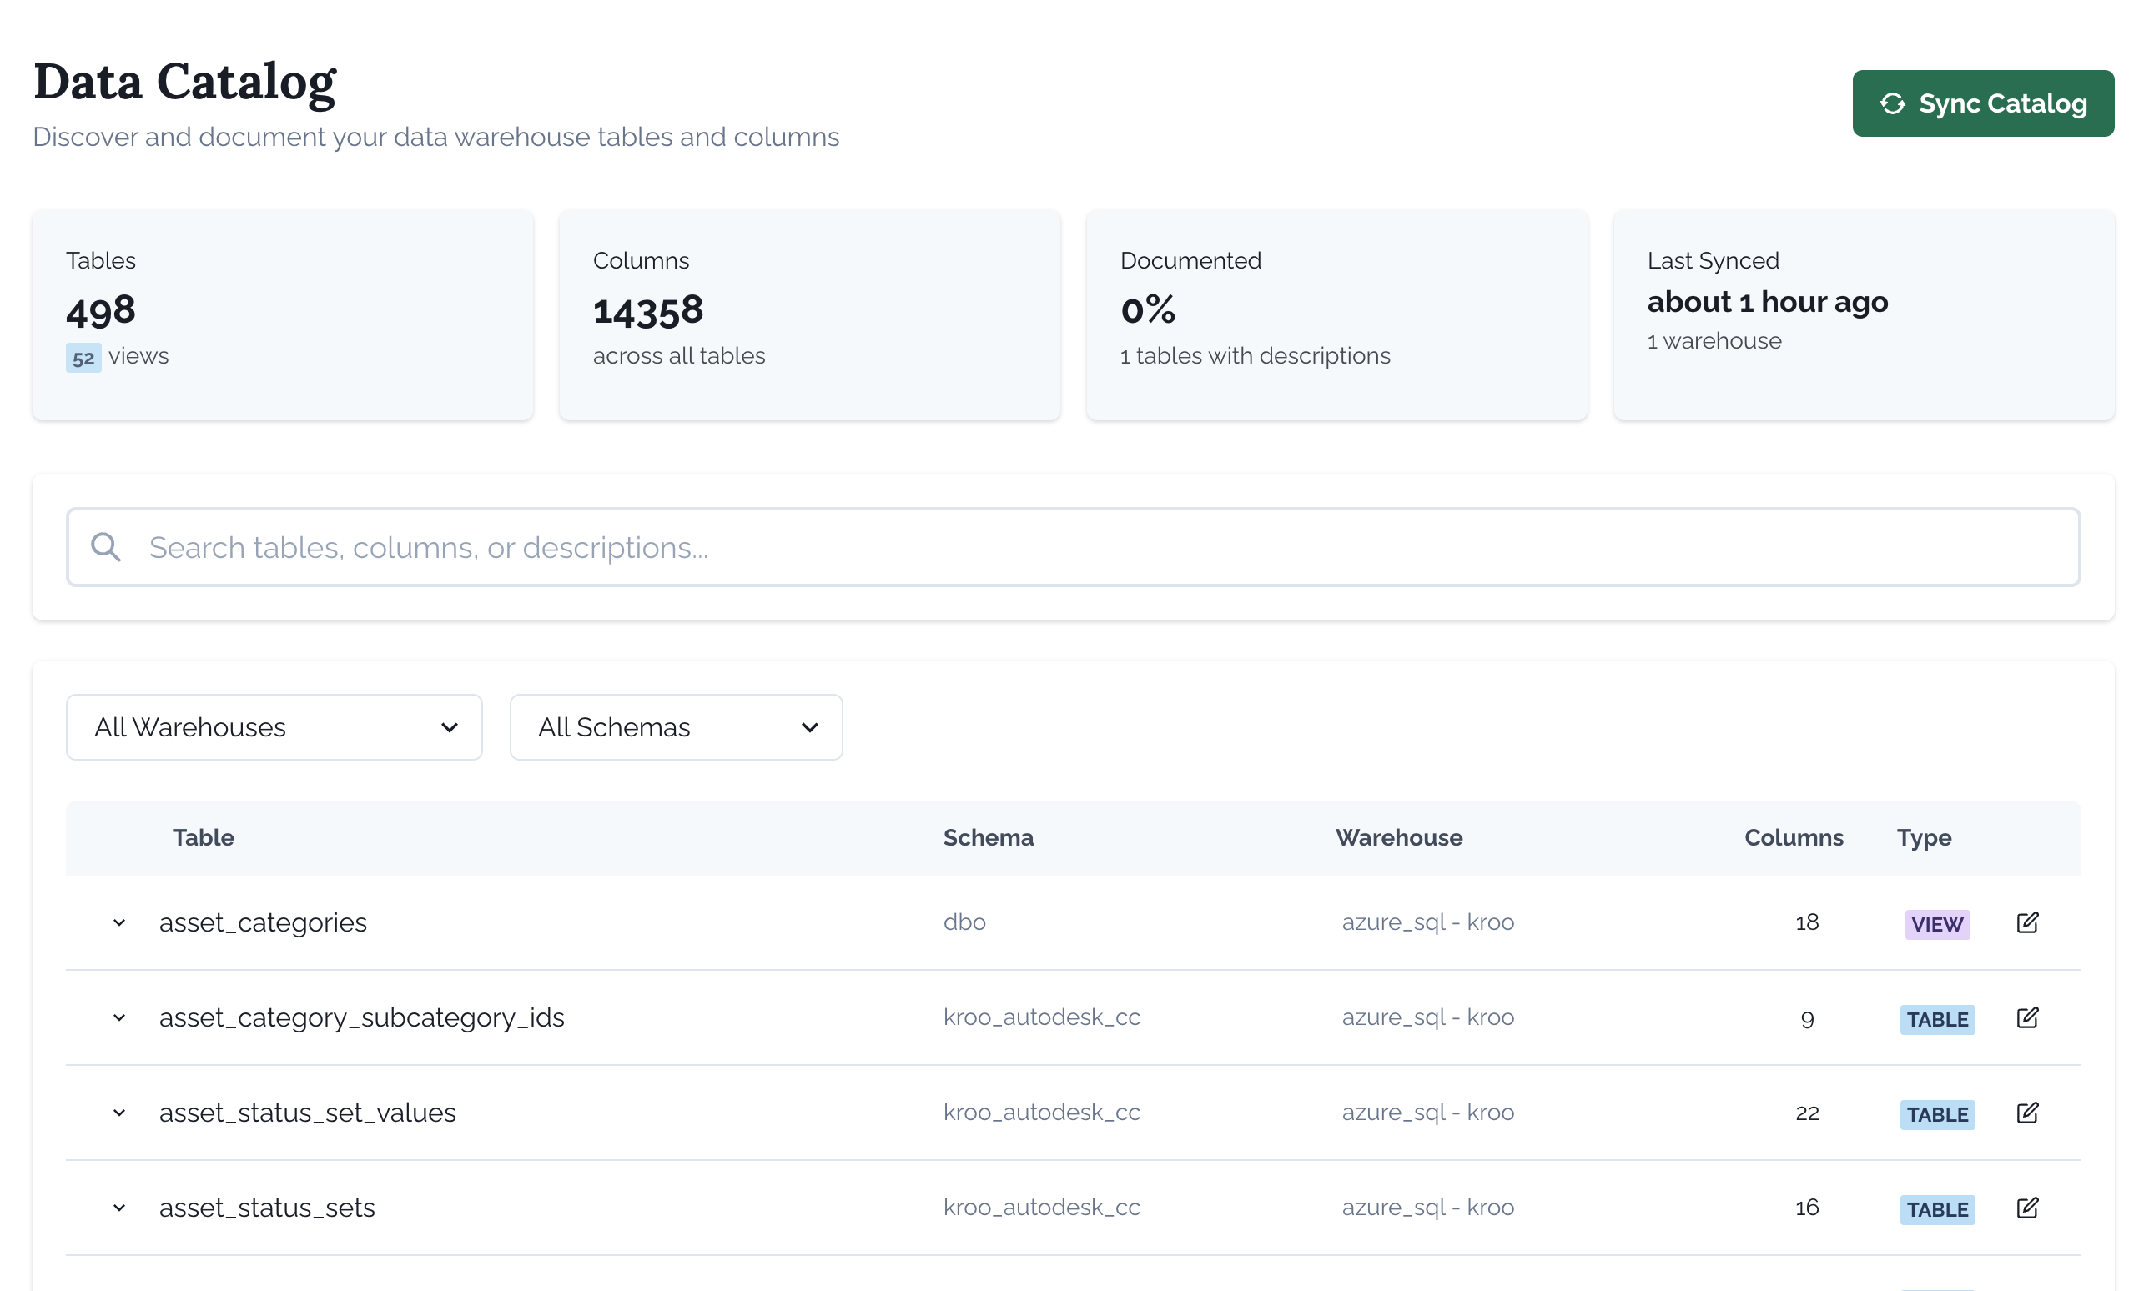Click the VIEW type badge on asset_categories
The image size is (2154, 1291).
tap(1936, 924)
